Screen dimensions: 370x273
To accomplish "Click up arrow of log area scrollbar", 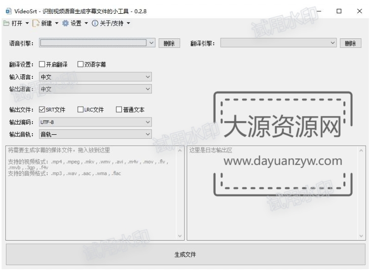I will tap(361, 151).
